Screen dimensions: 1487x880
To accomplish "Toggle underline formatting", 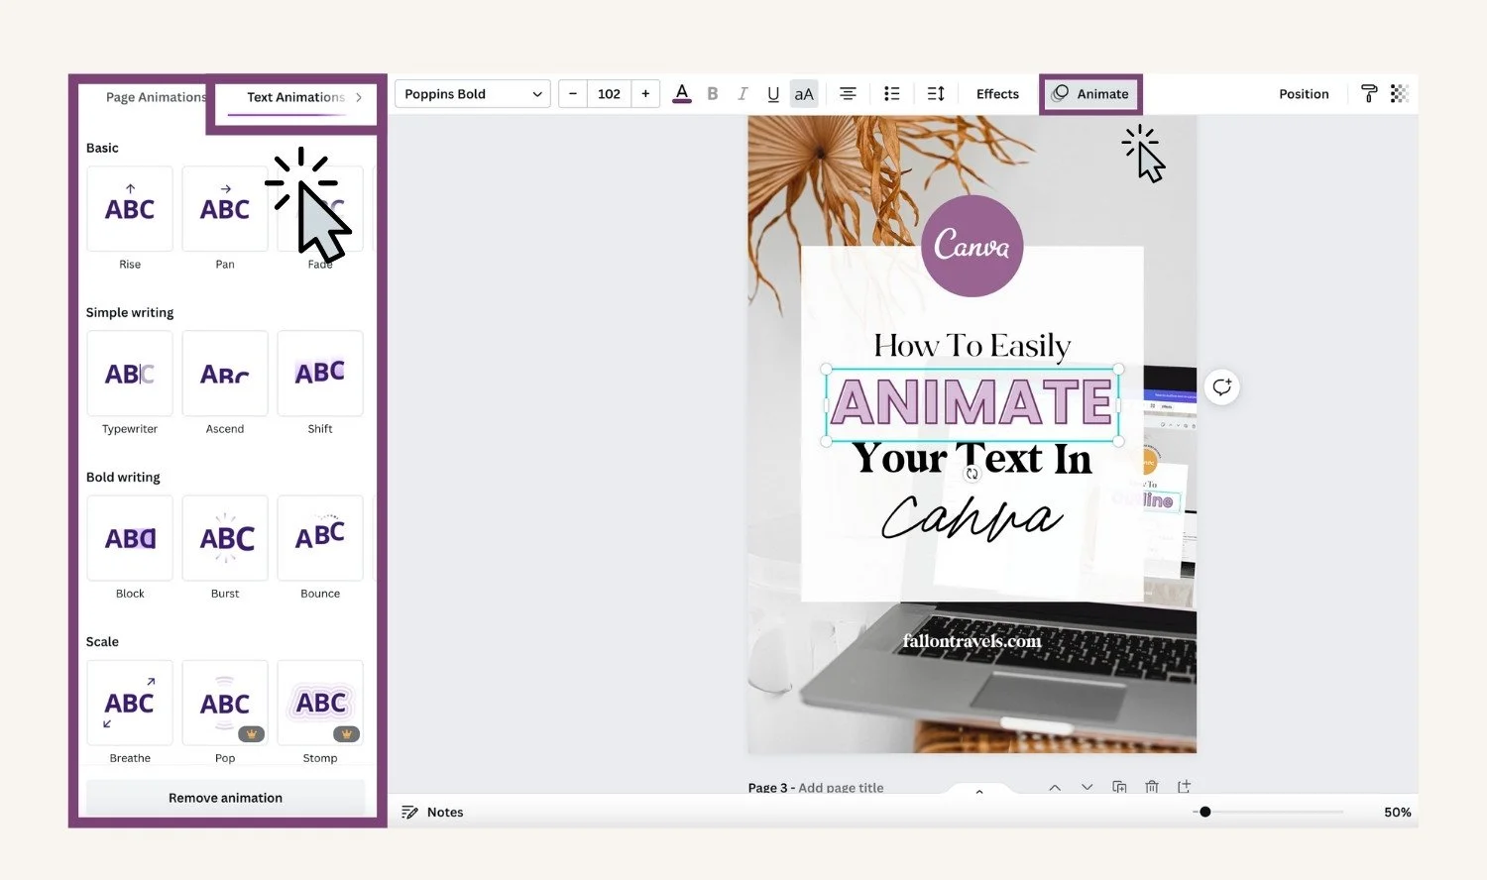I will [x=773, y=94].
